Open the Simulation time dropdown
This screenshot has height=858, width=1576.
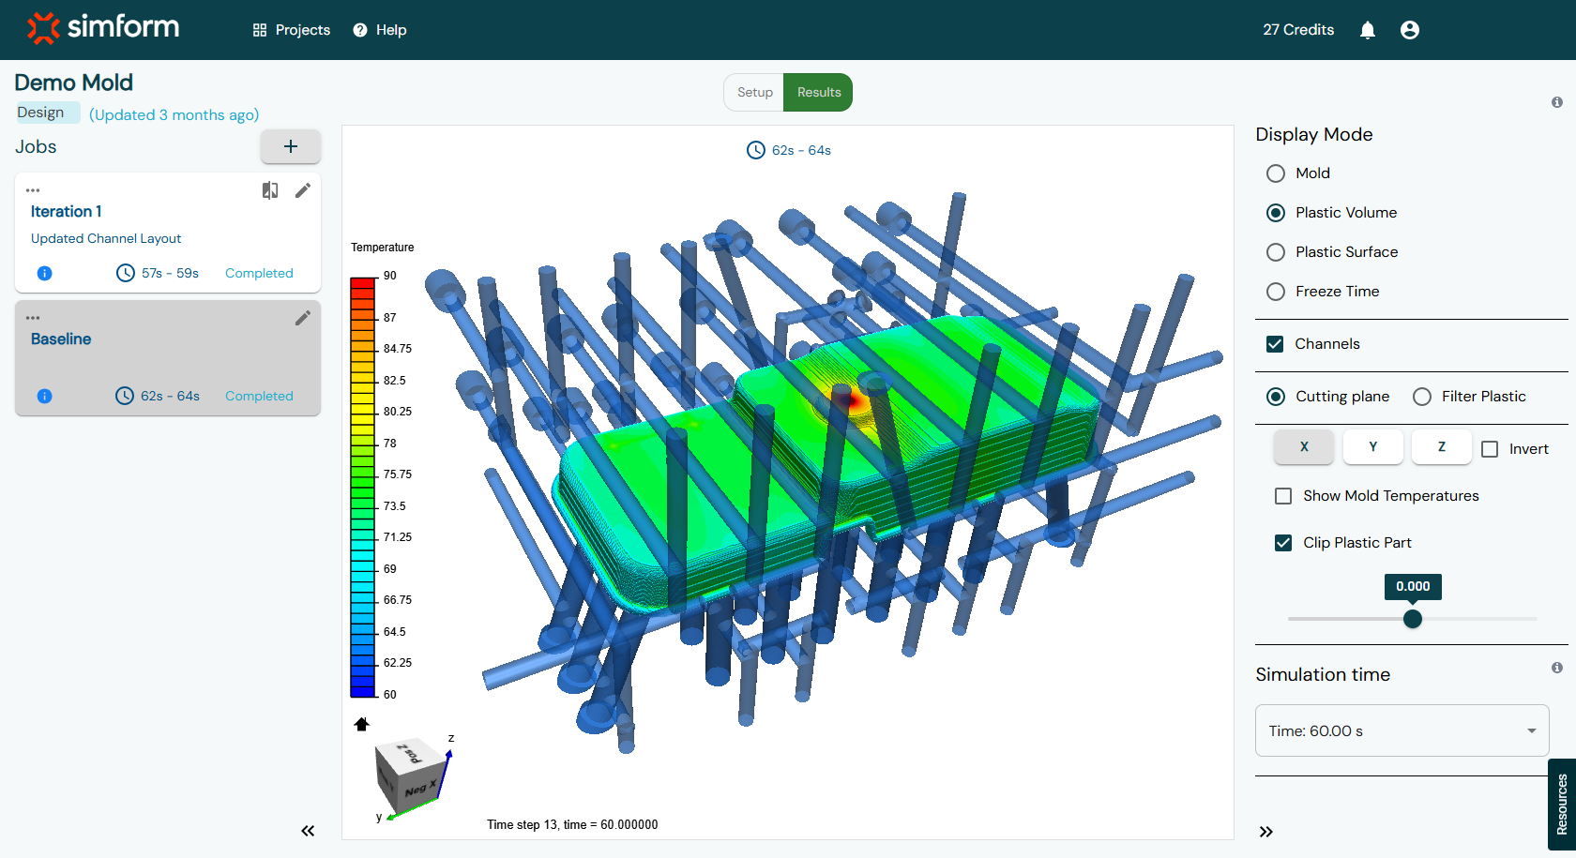pos(1402,730)
